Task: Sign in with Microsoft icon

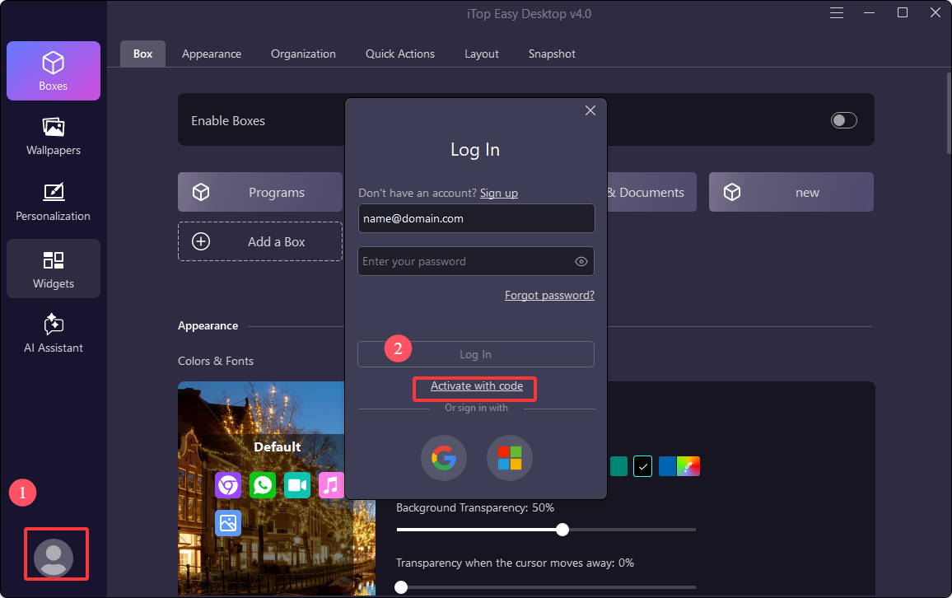Action: pos(510,458)
